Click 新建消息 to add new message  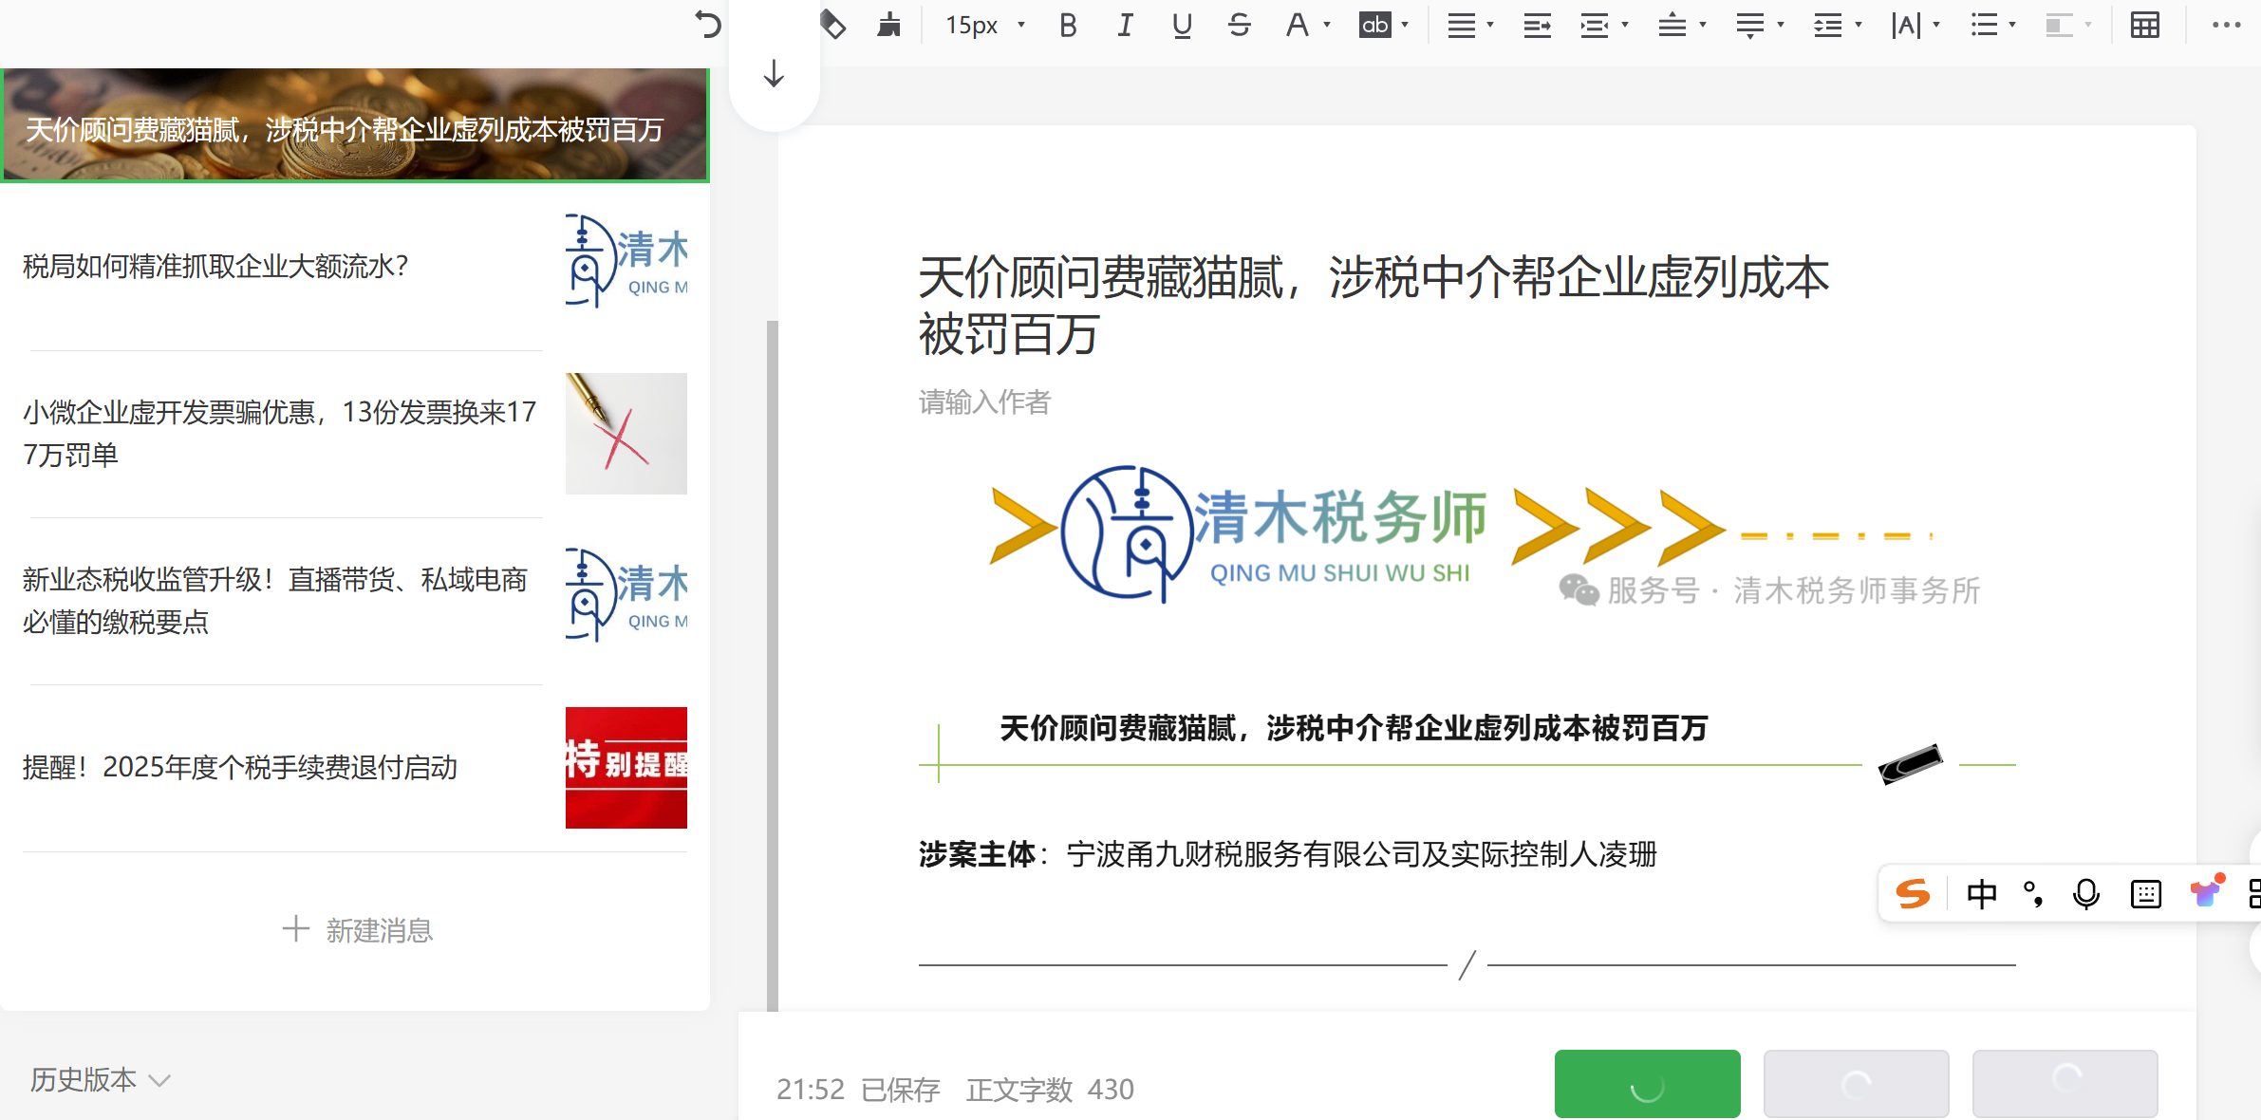pyautogui.click(x=358, y=930)
